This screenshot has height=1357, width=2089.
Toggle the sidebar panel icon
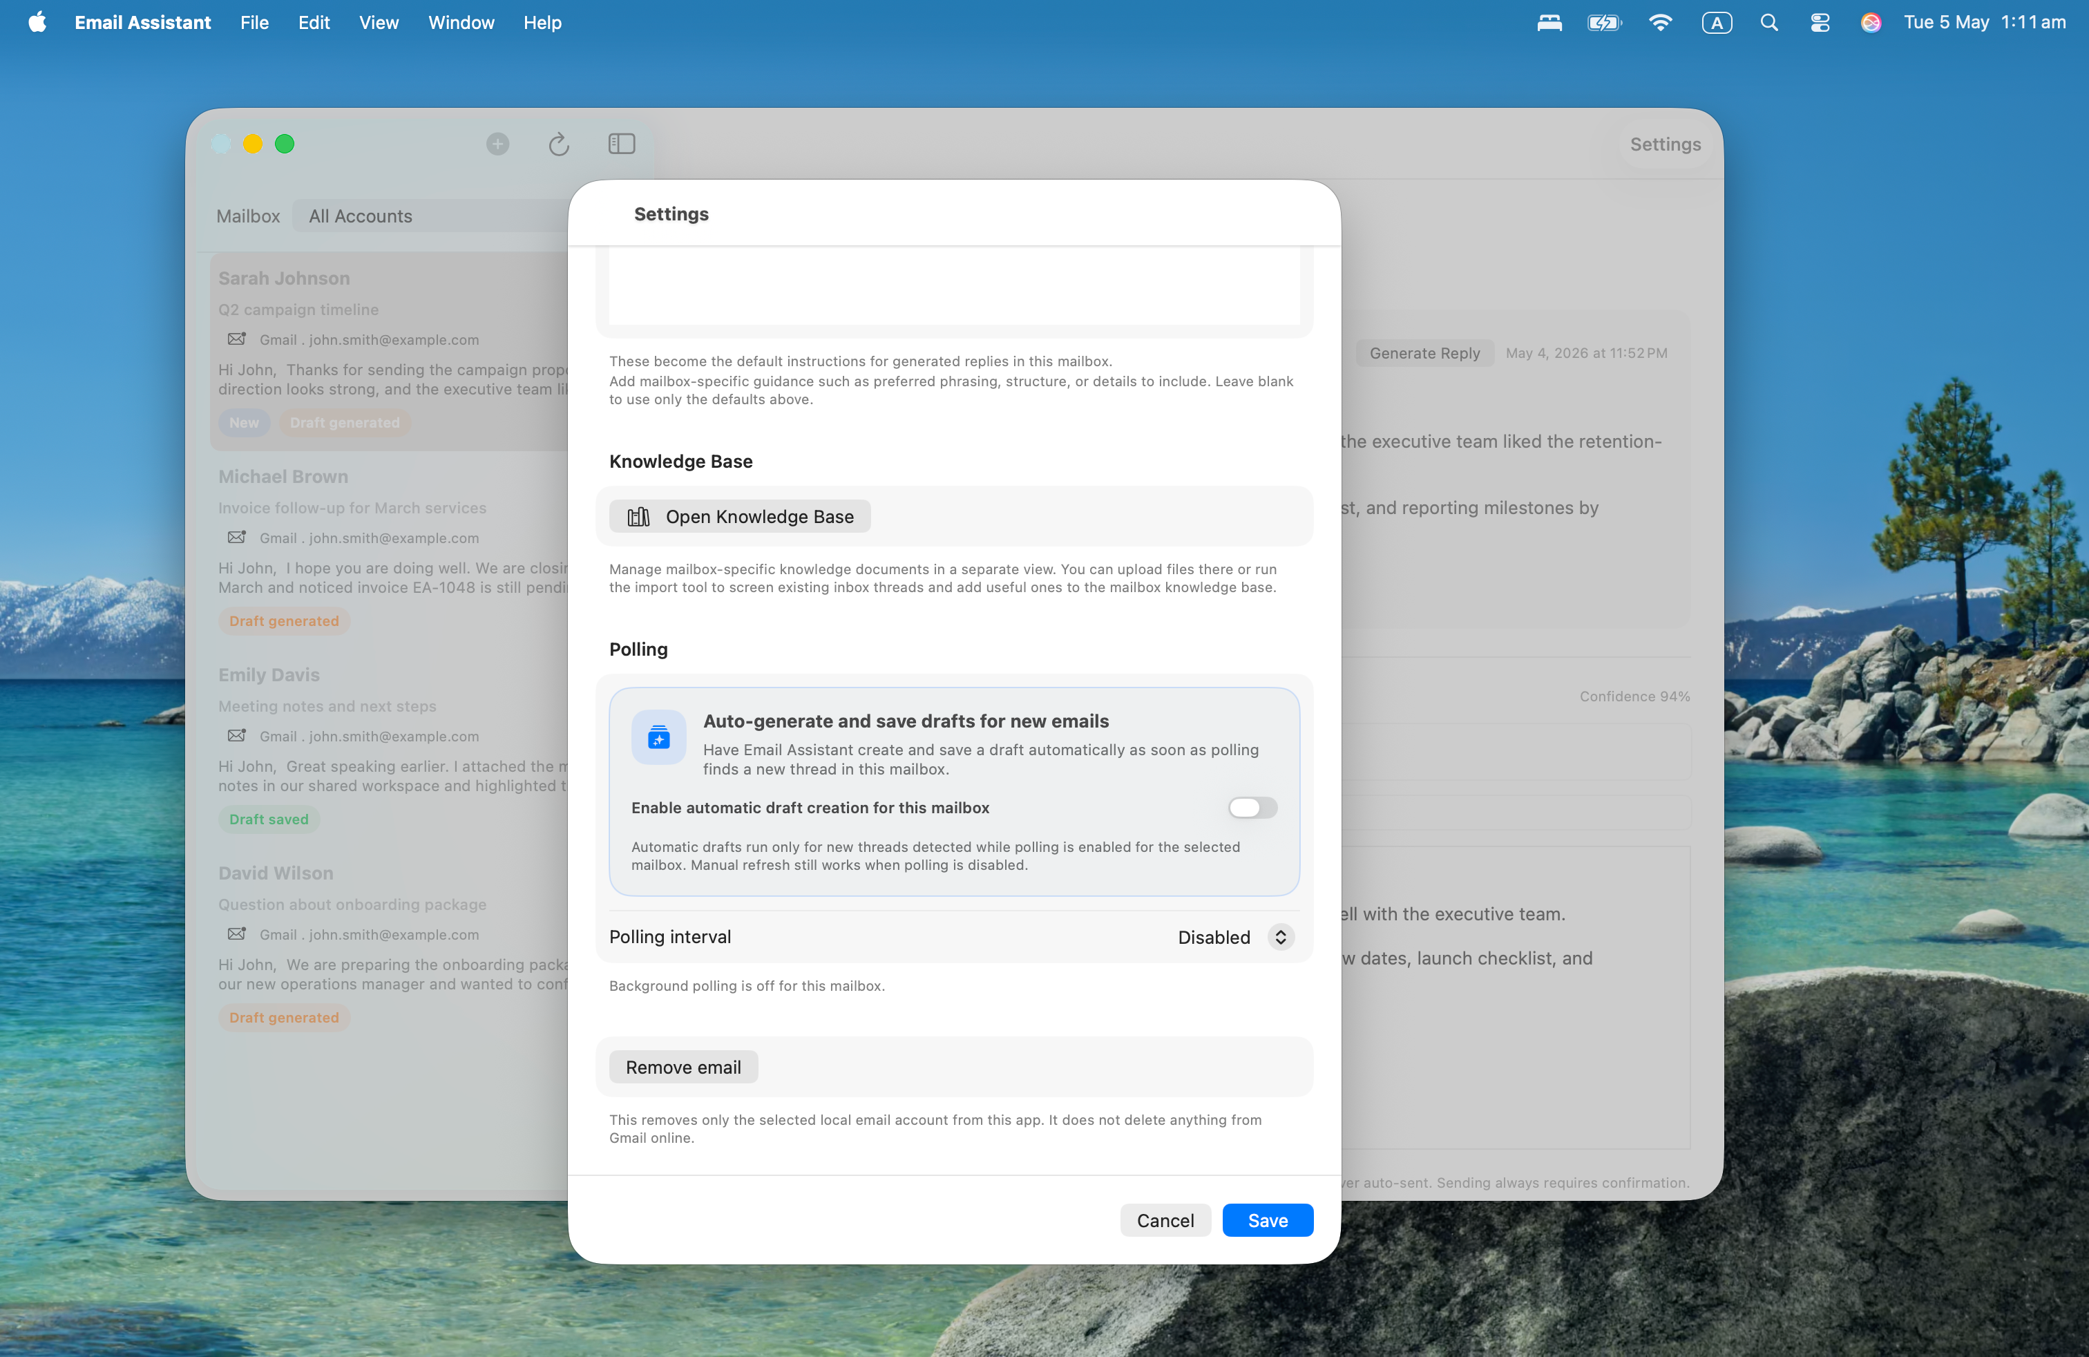[x=622, y=144]
